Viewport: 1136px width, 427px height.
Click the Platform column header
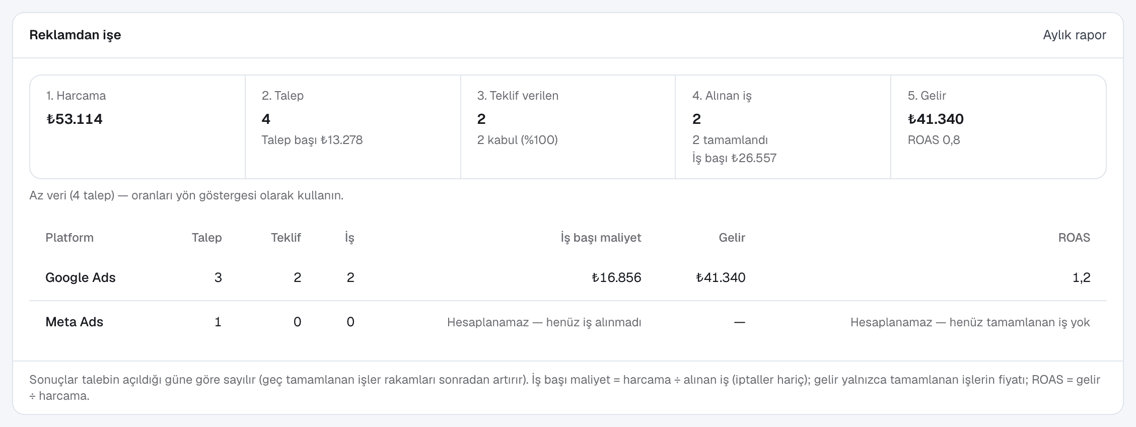pos(69,238)
